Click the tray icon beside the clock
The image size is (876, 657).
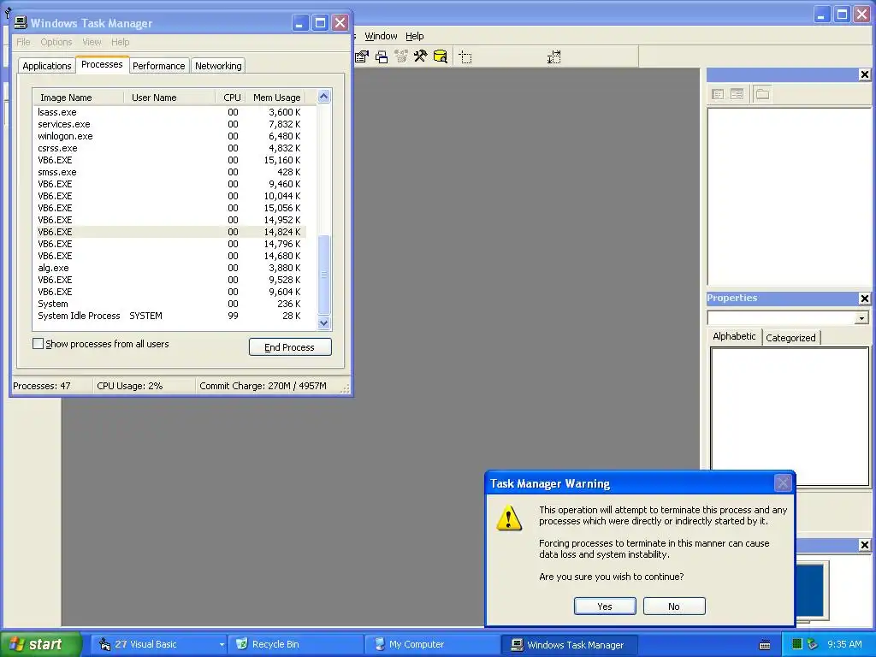(812, 644)
